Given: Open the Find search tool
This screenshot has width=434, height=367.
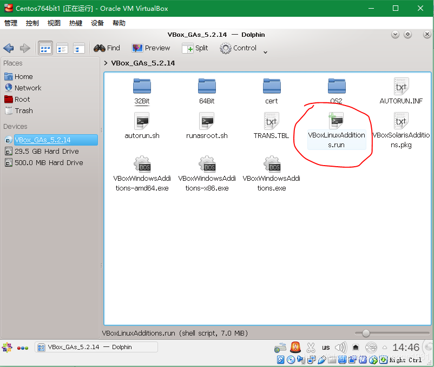Looking at the screenshot, I should pyautogui.click(x=107, y=48).
